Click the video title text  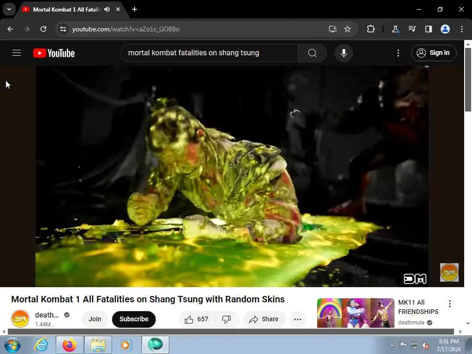148,299
